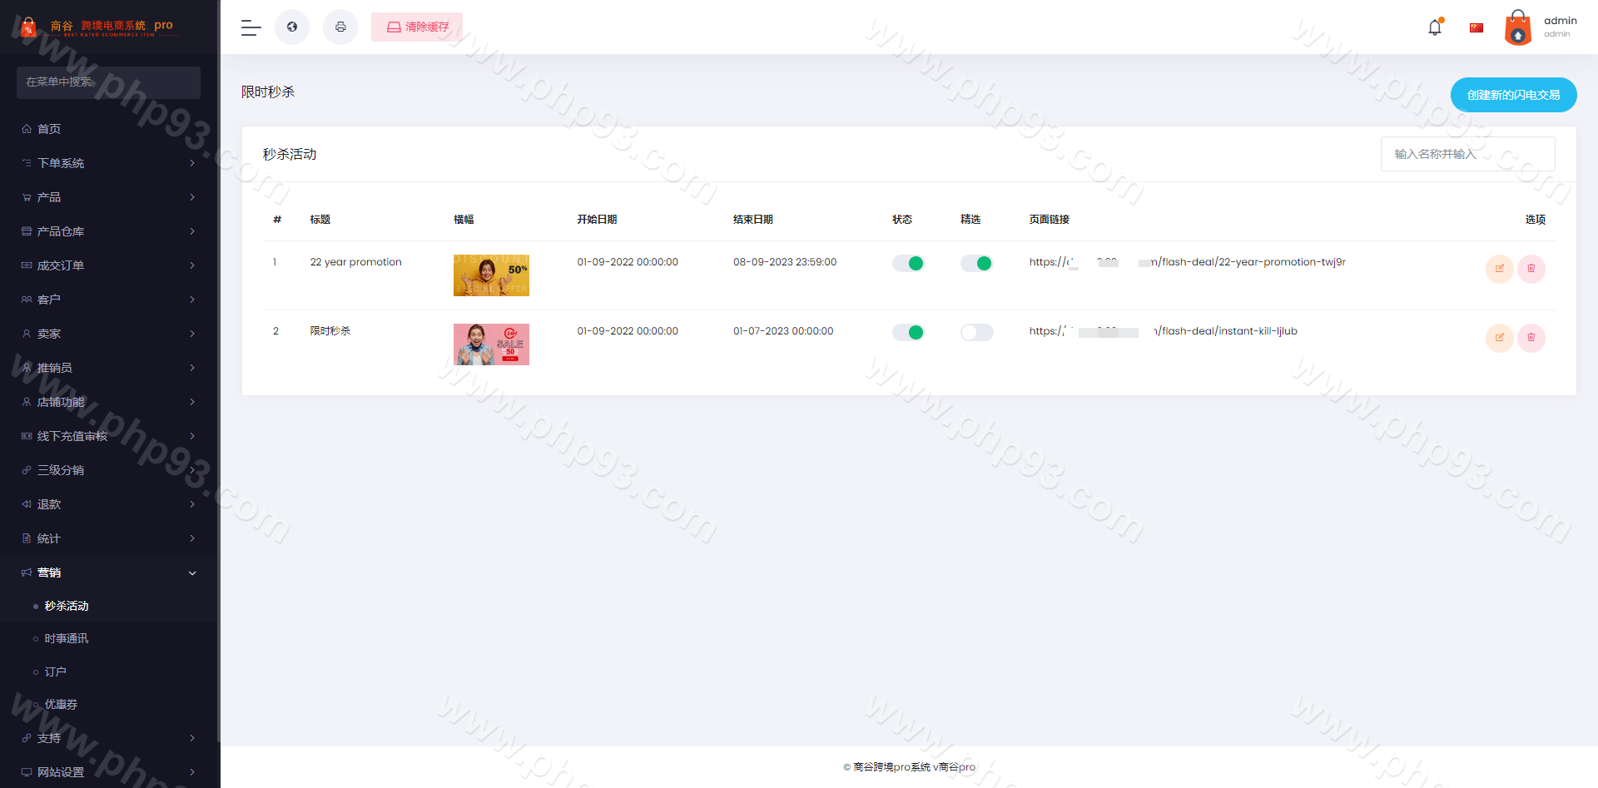
Task: Expand the 产品 sidebar menu
Action: point(108,197)
